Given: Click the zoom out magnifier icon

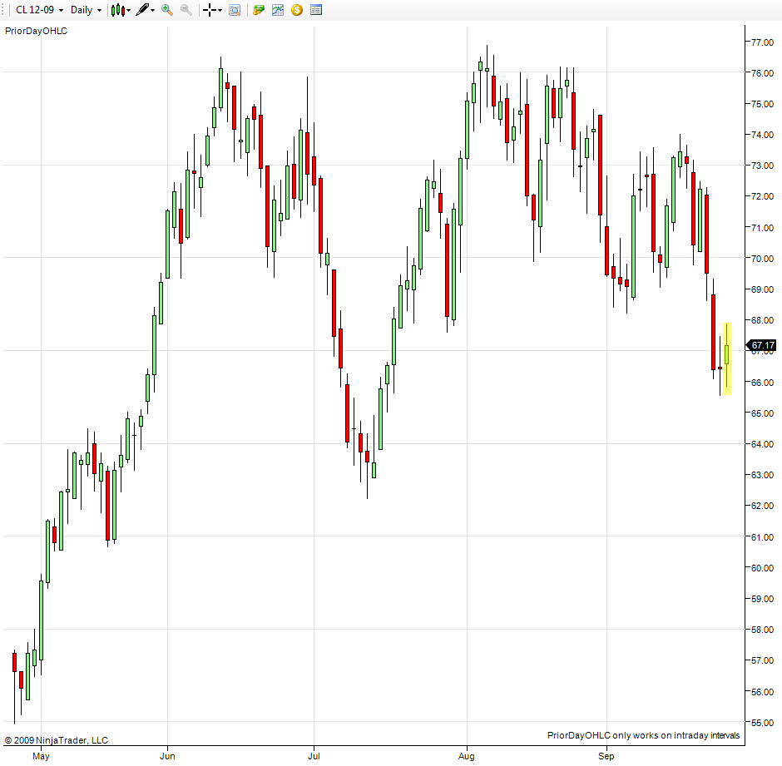Looking at the screenshot, I should click(x=186, y=10).
